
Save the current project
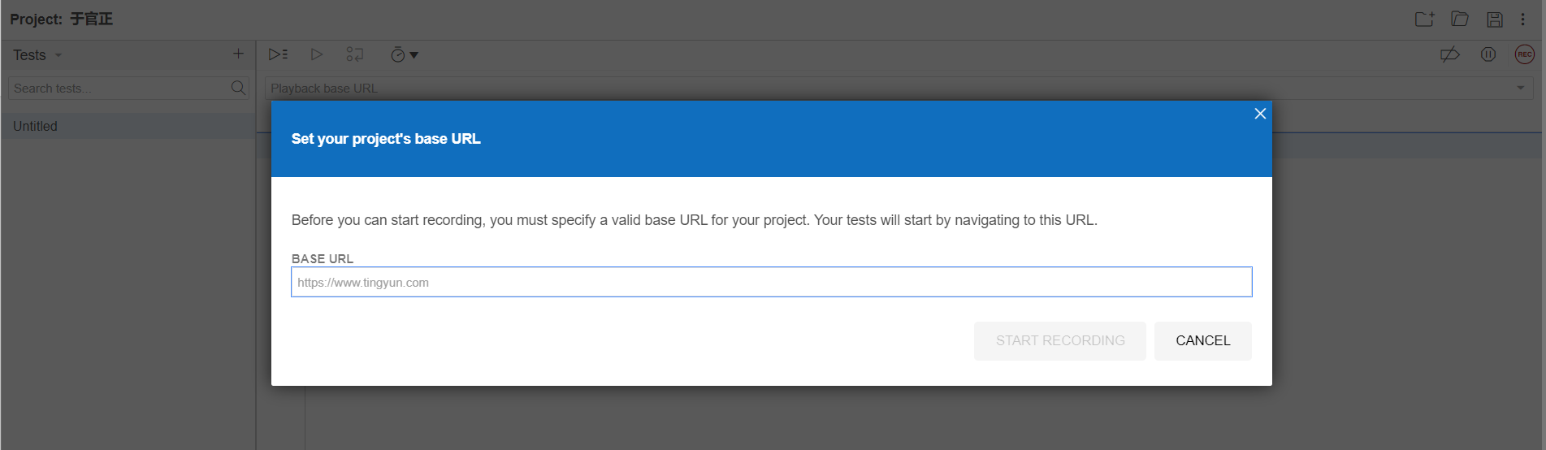pos(1495,19)
